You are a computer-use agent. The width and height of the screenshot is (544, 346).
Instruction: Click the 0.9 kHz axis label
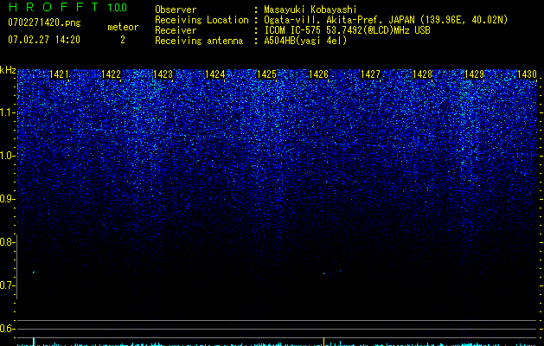(7, 199)
